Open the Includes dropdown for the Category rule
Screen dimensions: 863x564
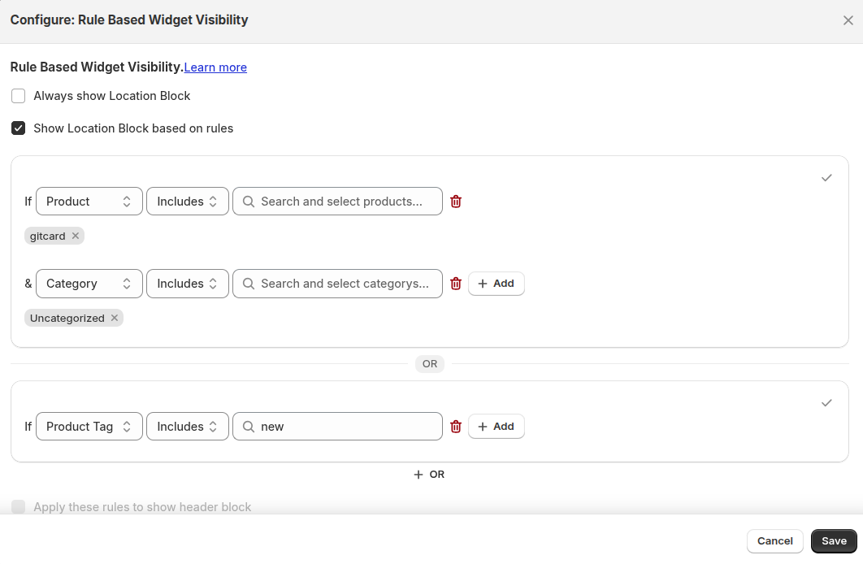coord(187,283)
